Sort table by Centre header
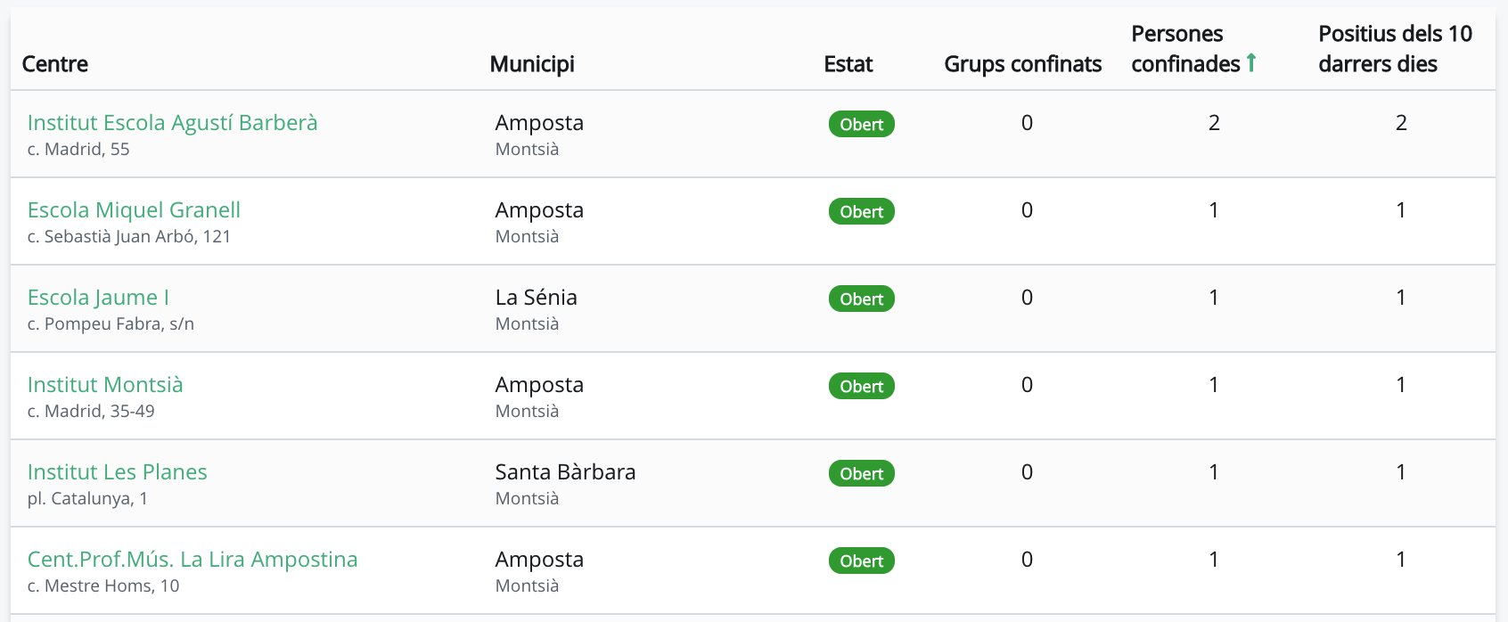The image size is (1508, 622). pyautogui.click(x=55, y=64)
